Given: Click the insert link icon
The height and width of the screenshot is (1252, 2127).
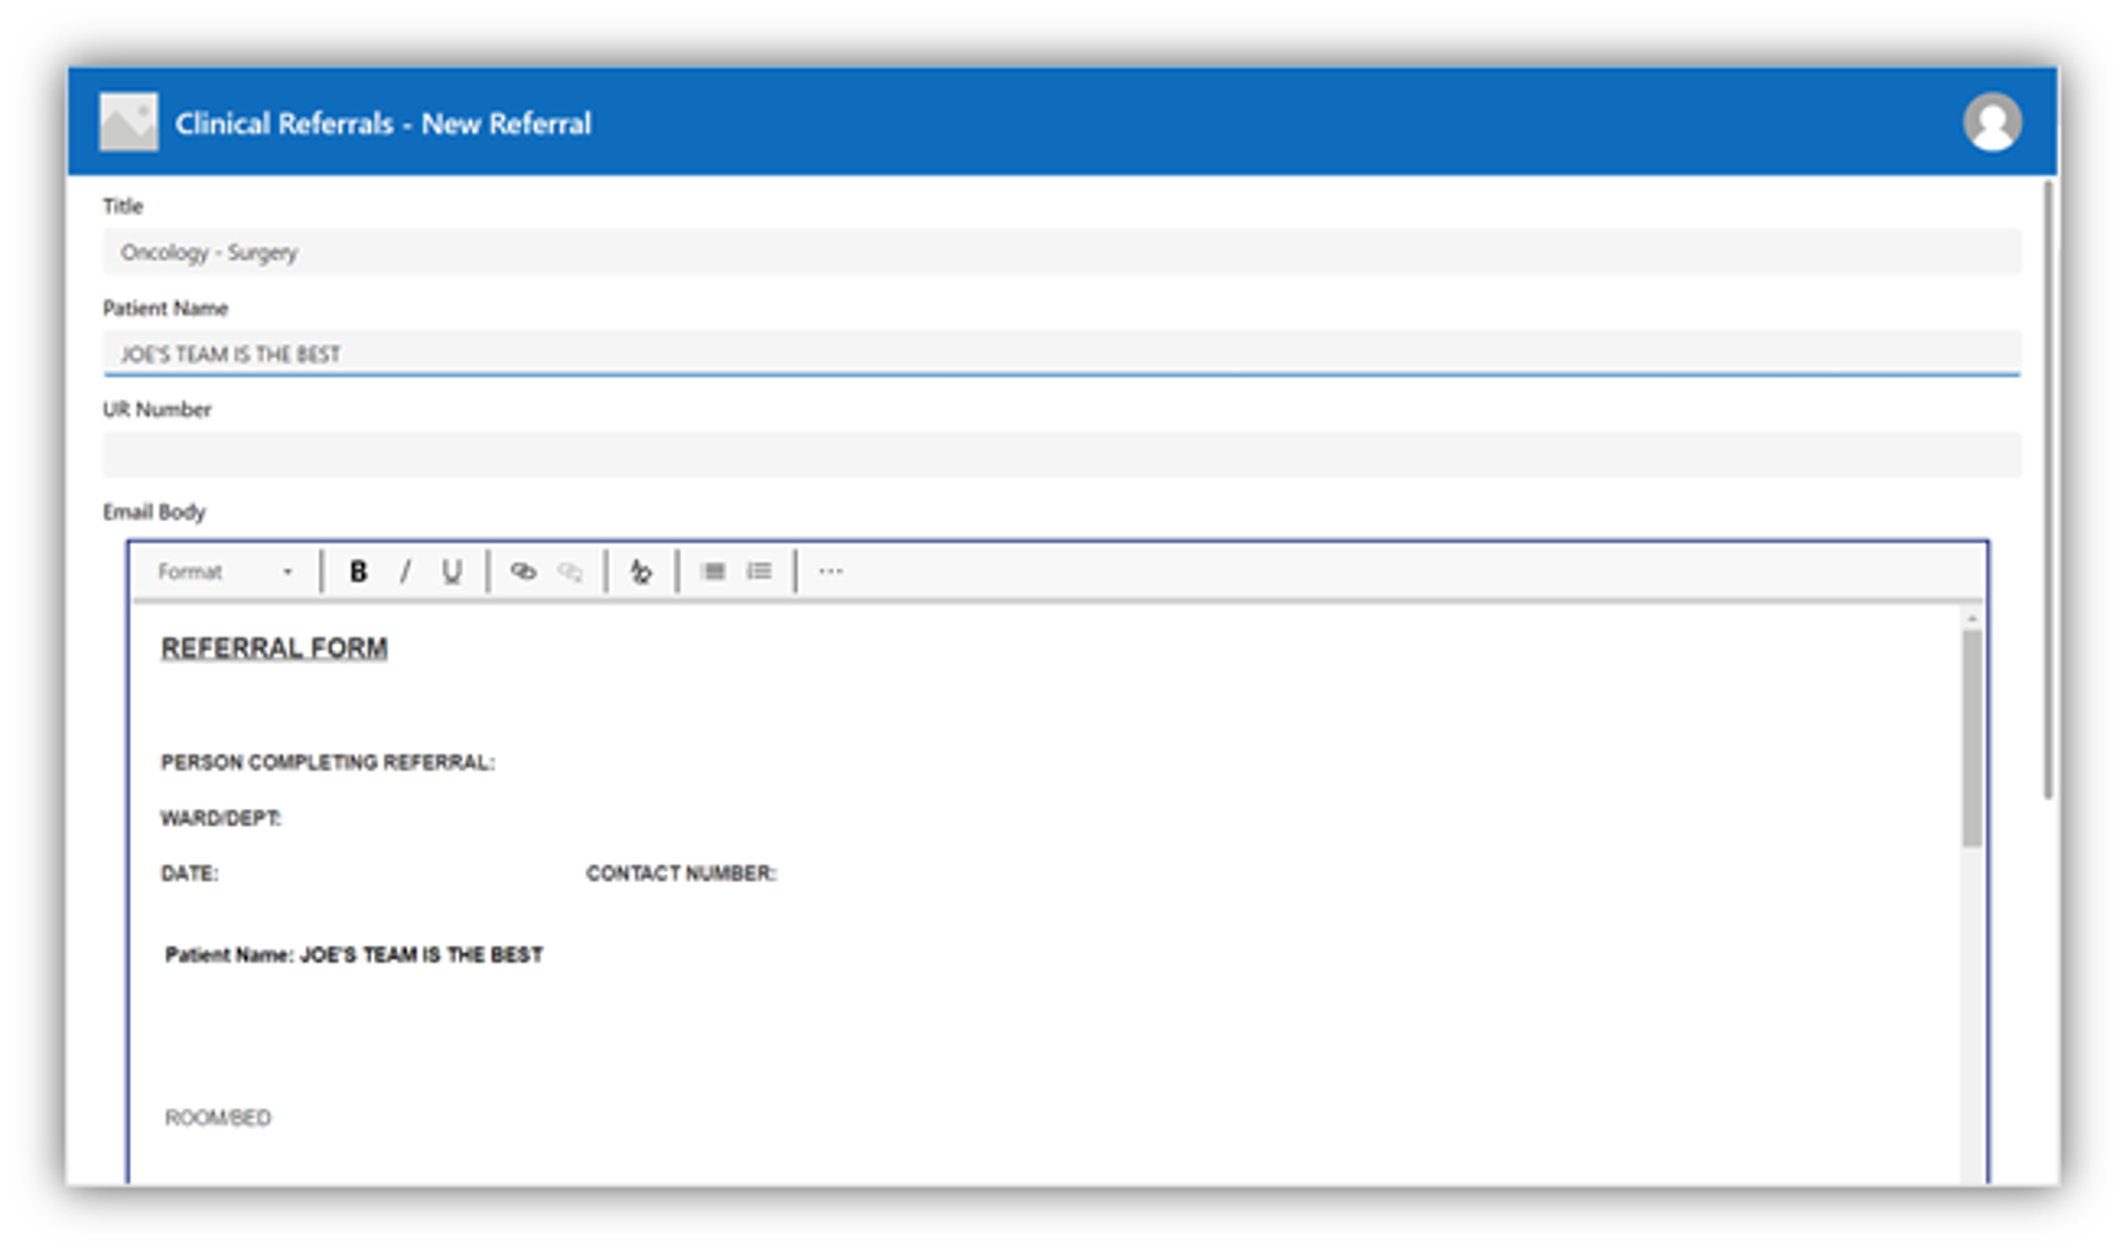Looking at the screenshot, I should pyautogui.click(x=523, y=572).
